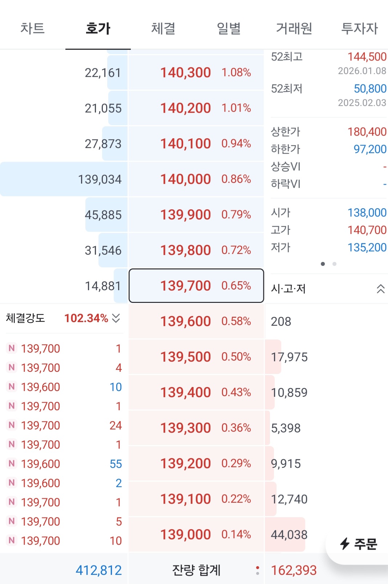Click the 139,000 bid quantity 44,038

click(289, 534)
